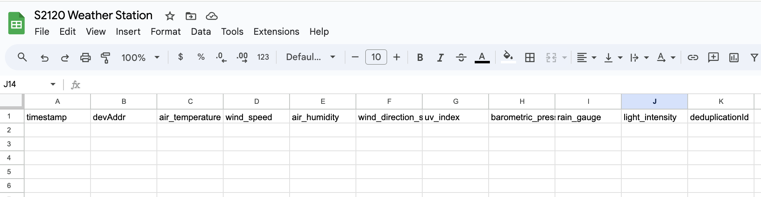
Task: Expand the name box J14 dropdown
Action: click(x=53, y=84)
